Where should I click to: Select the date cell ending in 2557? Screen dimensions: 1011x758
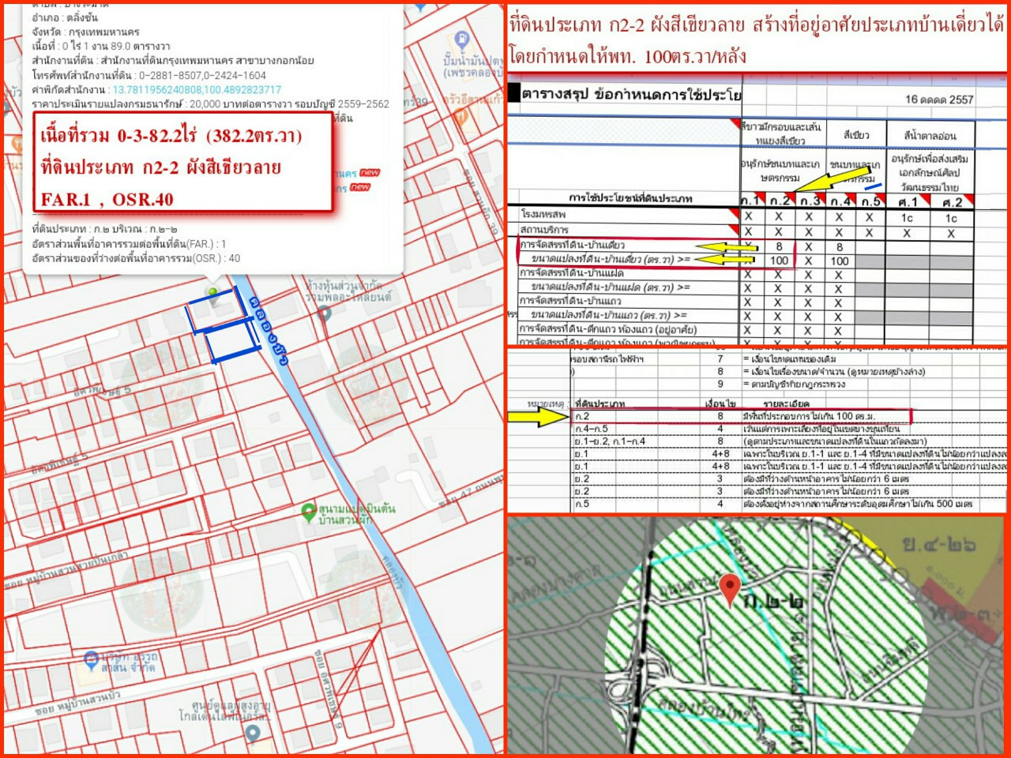pos(939,99)
